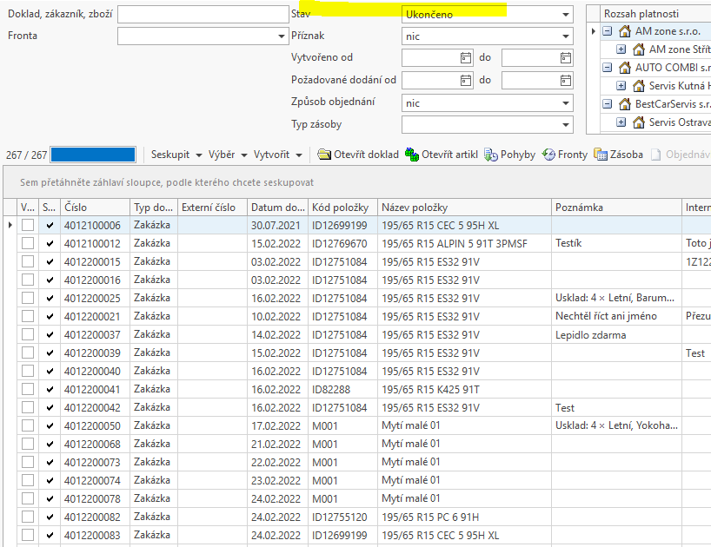Click the Pohyby toolbar icon

[492, 155]
